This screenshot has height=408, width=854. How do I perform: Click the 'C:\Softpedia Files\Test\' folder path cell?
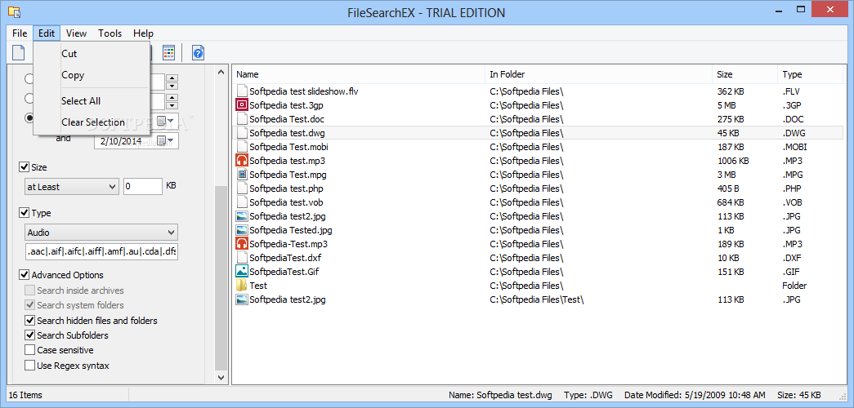point(536,299)
